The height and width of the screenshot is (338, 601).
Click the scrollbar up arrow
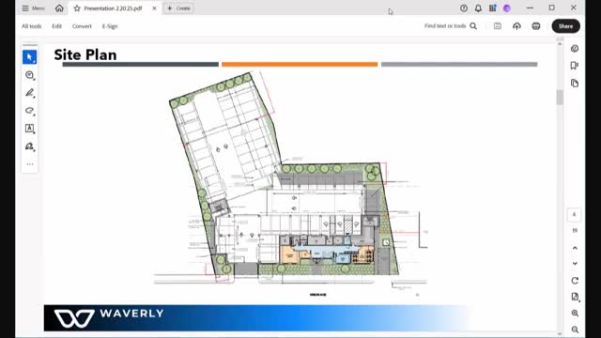[560, 44]
